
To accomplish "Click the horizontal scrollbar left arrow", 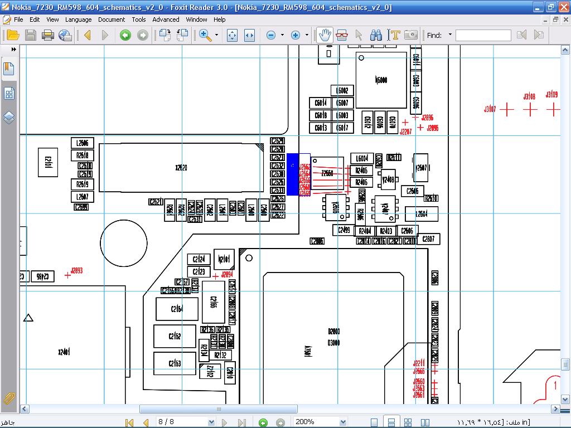I will pyautogui.click(x=24, y=409).
